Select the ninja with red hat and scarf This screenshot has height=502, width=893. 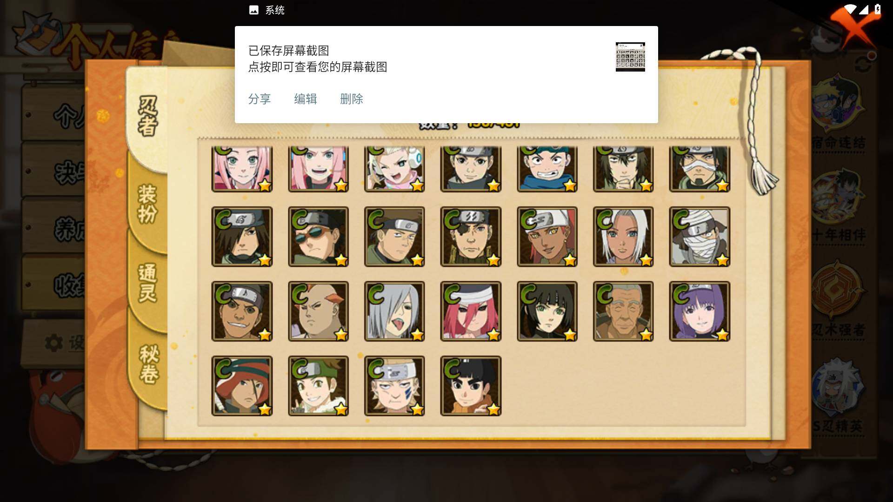(242, 386)
